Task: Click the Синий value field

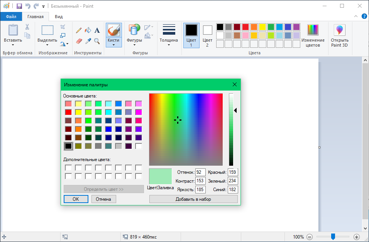Action: click(x=233, y=189)
